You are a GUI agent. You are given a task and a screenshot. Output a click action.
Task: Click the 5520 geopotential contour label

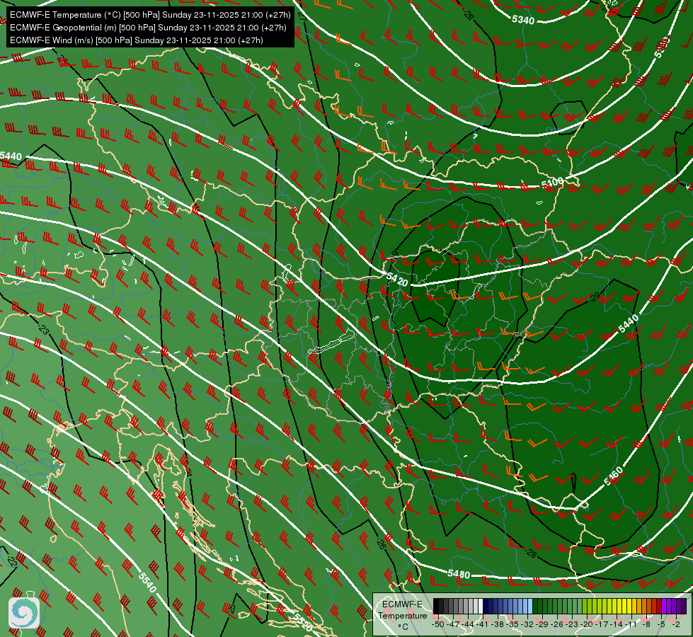point(303,622)
